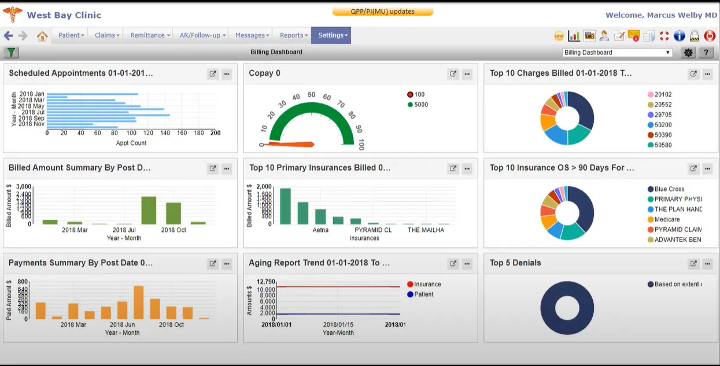
Task: Select the back navigation arrow
Action: tap(8, 35)
